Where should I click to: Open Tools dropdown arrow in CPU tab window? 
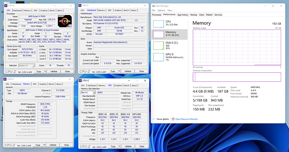(45, 71)
